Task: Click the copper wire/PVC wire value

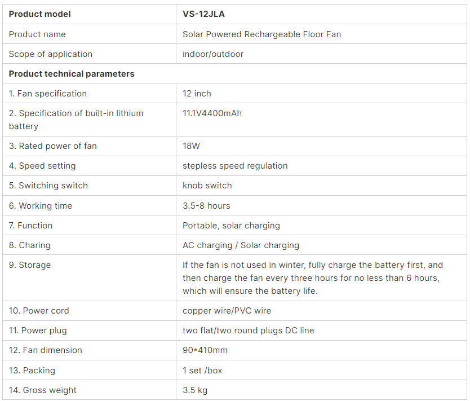Action: coord(227,311)
